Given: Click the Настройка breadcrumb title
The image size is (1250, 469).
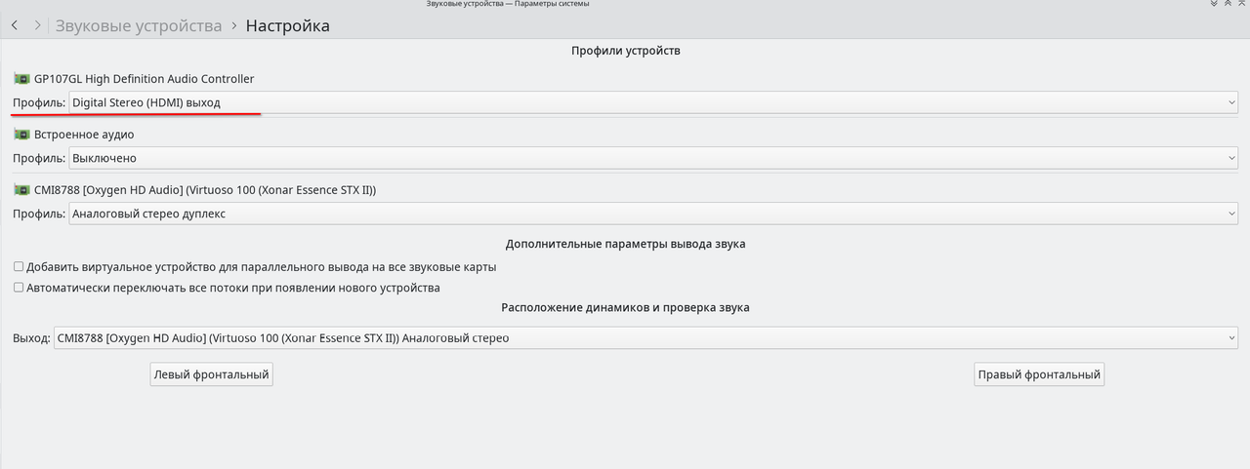Looking at the screenshot, I should [287, 25].
